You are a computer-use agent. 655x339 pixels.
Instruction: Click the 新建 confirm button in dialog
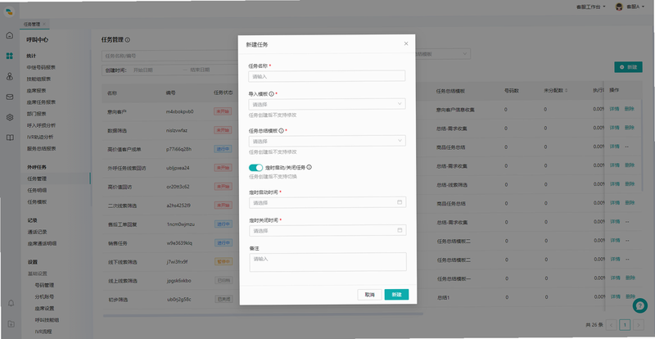(x=396, y=295)
